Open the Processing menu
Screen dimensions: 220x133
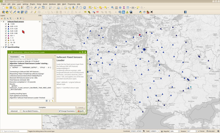(71, 4)
